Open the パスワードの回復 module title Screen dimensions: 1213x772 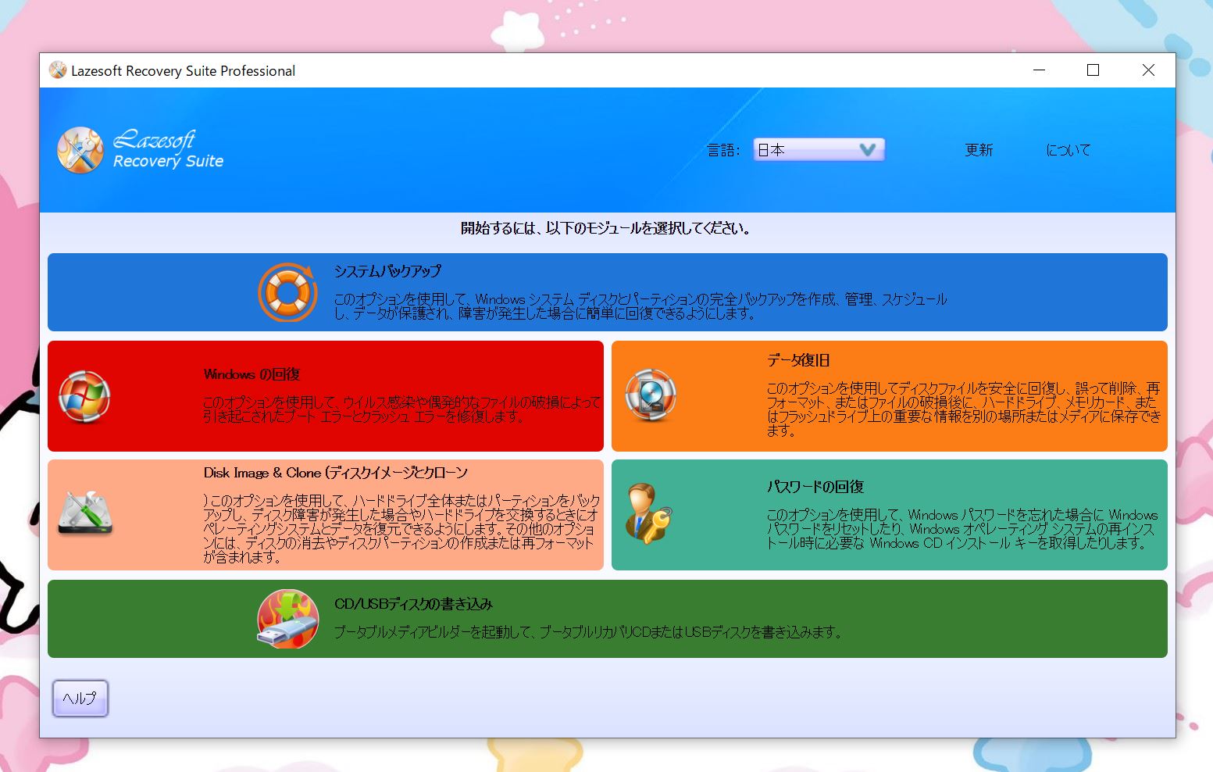(815, 487)
